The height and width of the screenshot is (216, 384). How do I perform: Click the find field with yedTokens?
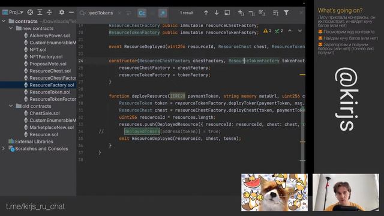100,13
